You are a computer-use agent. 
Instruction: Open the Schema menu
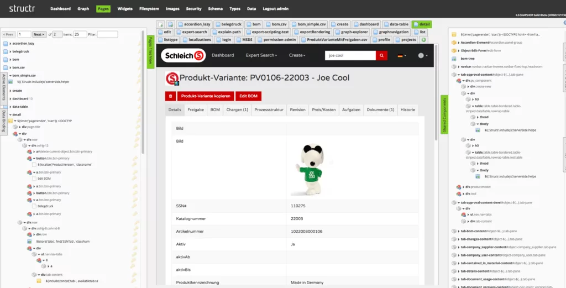[x=215, y=9]
